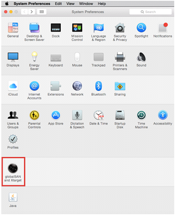
Task: Click in the Search field
Action: pyautogui.click(x=150, y=12)
